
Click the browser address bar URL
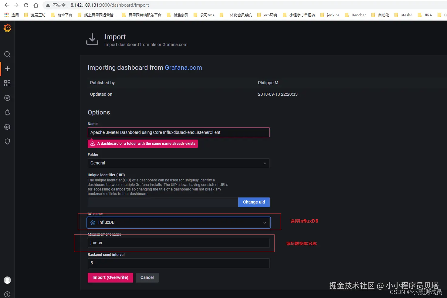110,5
